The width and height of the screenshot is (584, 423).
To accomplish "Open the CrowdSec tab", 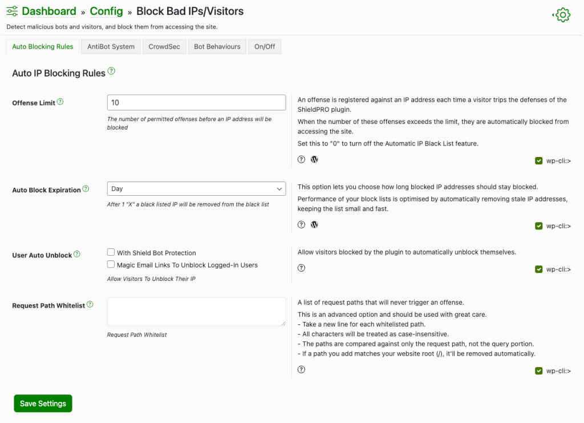I will click(x=164, y=47).
